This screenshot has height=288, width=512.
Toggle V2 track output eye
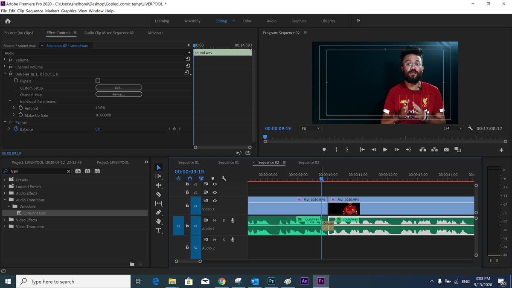click(215, 192)
